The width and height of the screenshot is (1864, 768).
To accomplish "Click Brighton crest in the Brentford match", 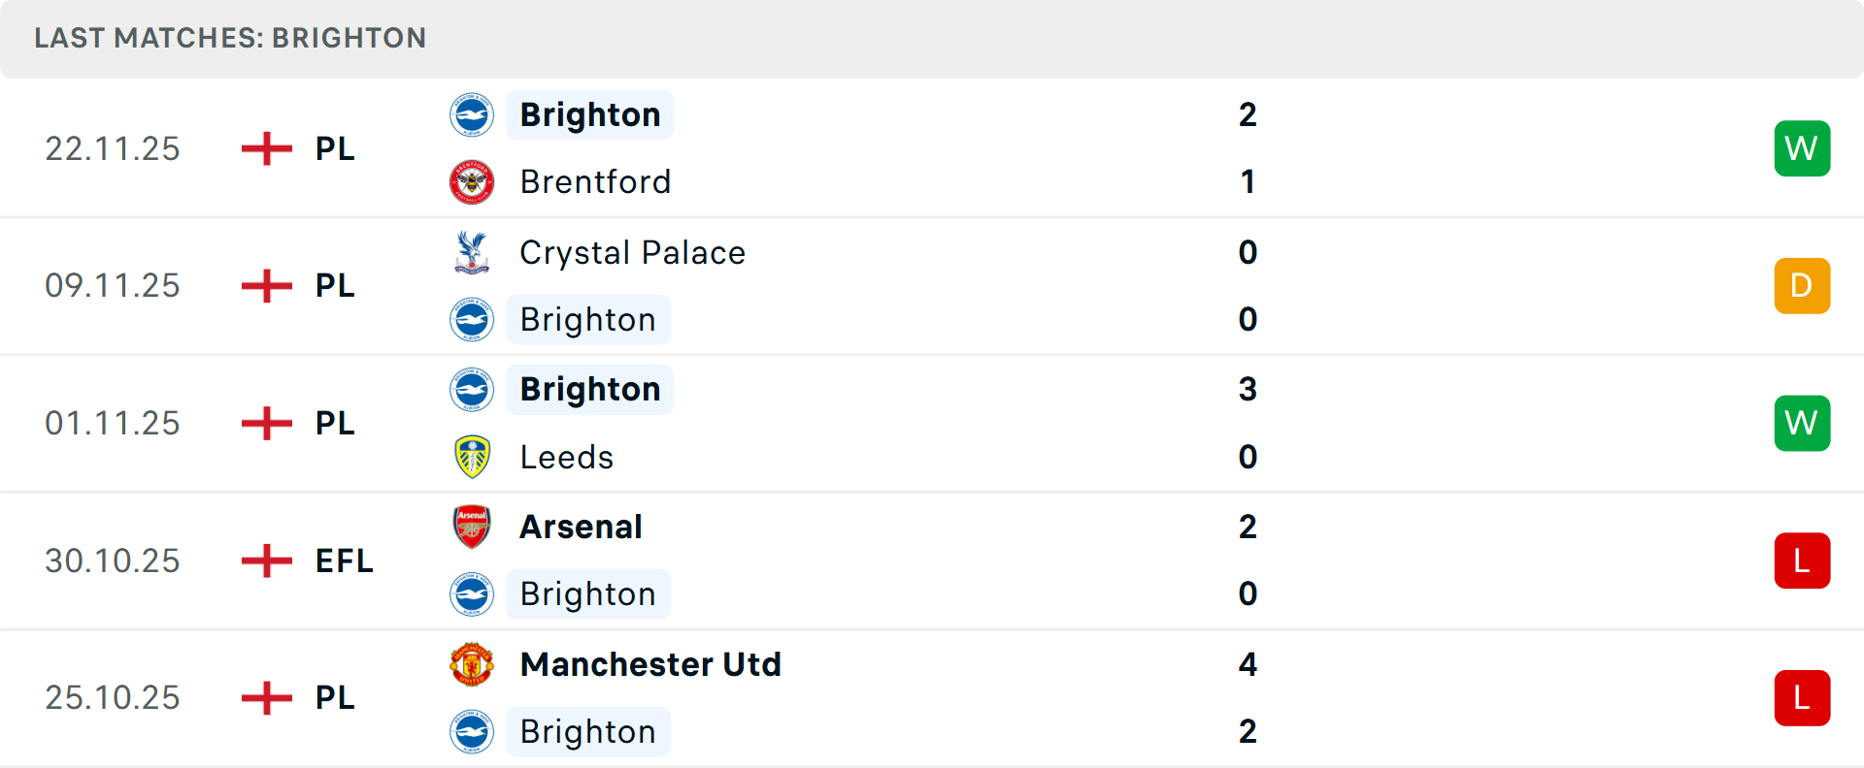I will 472,115.
